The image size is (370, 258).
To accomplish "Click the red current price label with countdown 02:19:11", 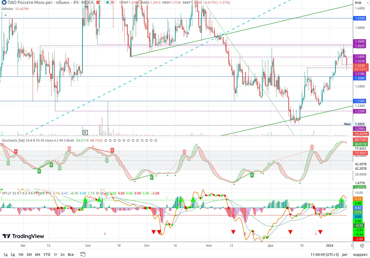I will [x=361, y=68].
